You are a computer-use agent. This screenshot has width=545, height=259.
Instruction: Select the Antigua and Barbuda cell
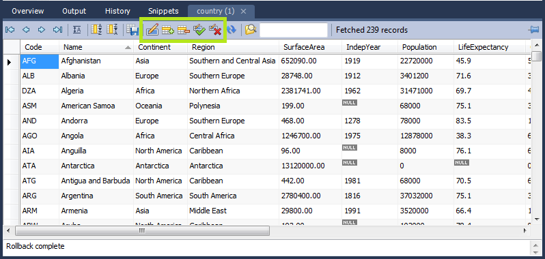[x=96, y=181]
